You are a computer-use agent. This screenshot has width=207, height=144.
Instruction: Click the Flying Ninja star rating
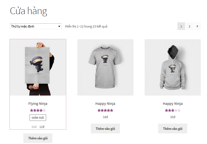pos(38,110)
